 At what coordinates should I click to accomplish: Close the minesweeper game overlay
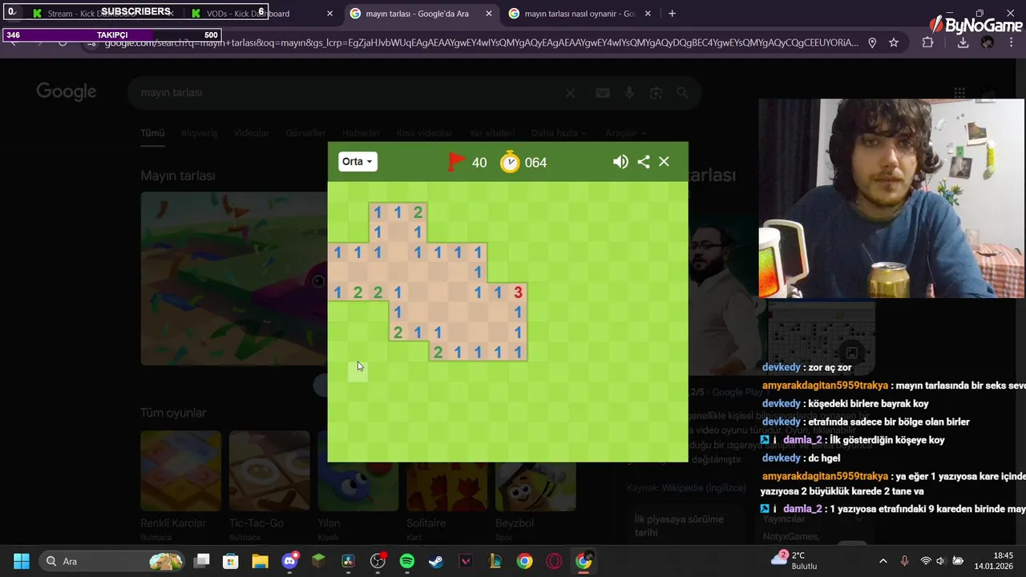pos(664,162)
